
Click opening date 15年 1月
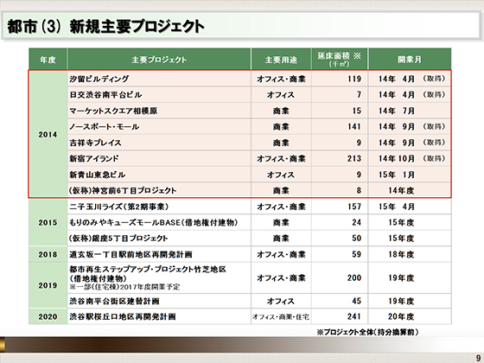pyautogui.click(x=397, y=175)
